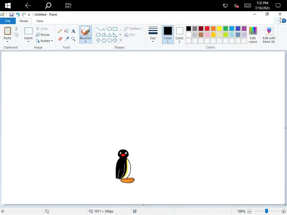Click the Brushes tool icon
The width and height of the screenshot is (287, 215).
click(85, 31)
